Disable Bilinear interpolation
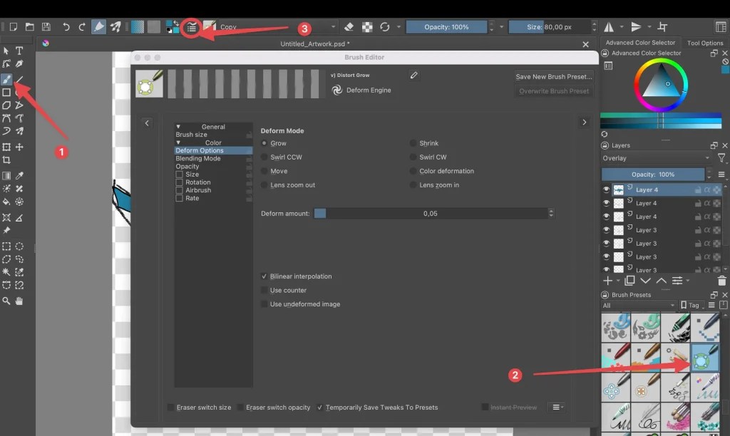Image resolution: width=730 pixels, height=436 pixels. 264,276
